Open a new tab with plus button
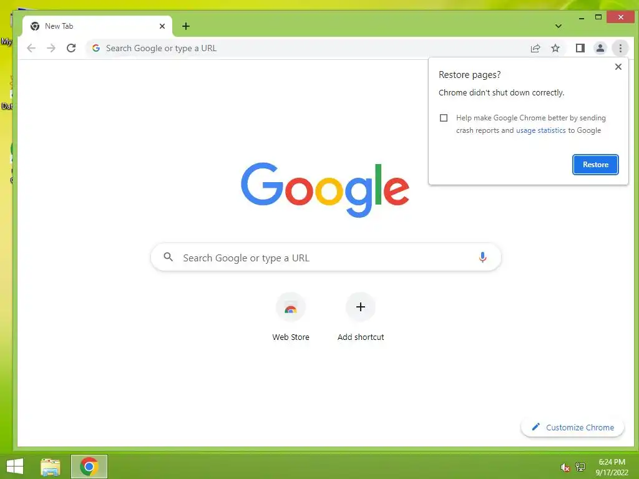The width and height of the screenshot is (639, 479). tap(186, 26)
